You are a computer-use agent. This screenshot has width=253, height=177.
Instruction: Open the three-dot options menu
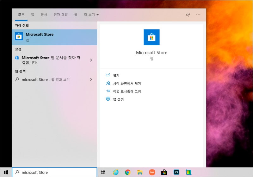point(198,15)
